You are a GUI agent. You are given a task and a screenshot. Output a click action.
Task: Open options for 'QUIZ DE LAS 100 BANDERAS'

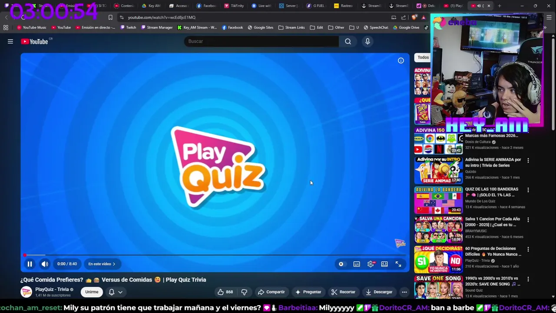click(528, 190)
